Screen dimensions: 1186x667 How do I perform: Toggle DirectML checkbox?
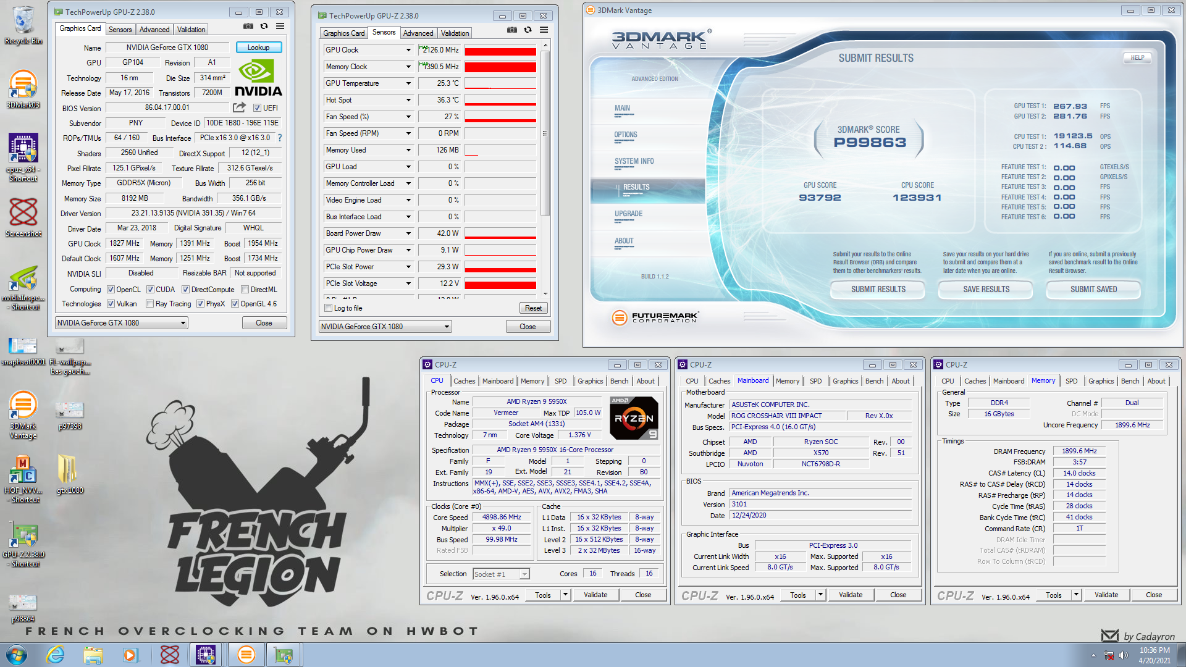[245, 290]
